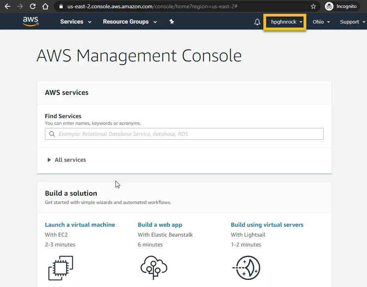Open the Services dropdown menu

pos(76,22)
